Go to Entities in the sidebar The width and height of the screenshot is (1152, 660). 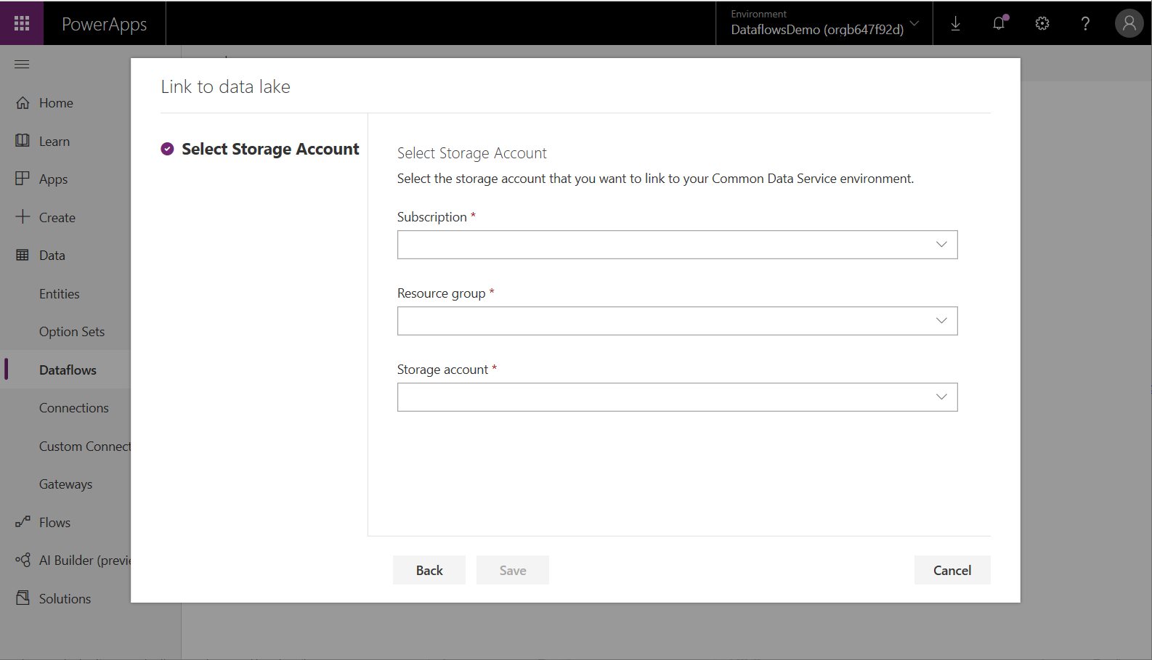60,294
